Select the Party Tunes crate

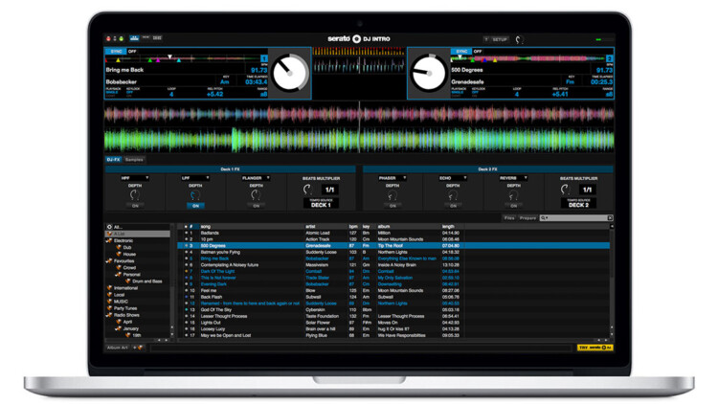(125, 308)
